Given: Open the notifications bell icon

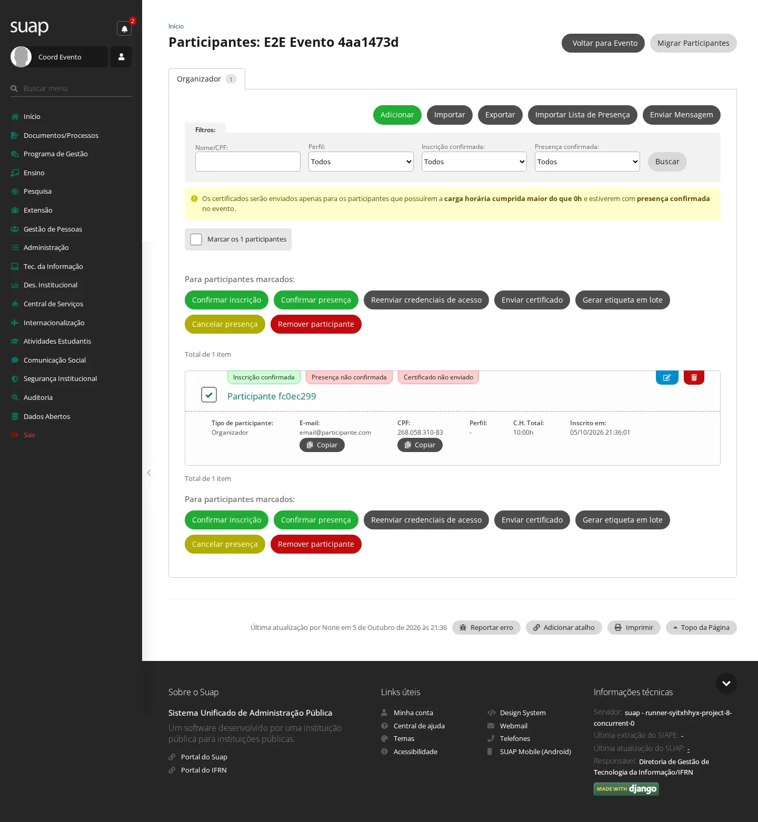Looking at the screenshot, I should pos(124,29).
